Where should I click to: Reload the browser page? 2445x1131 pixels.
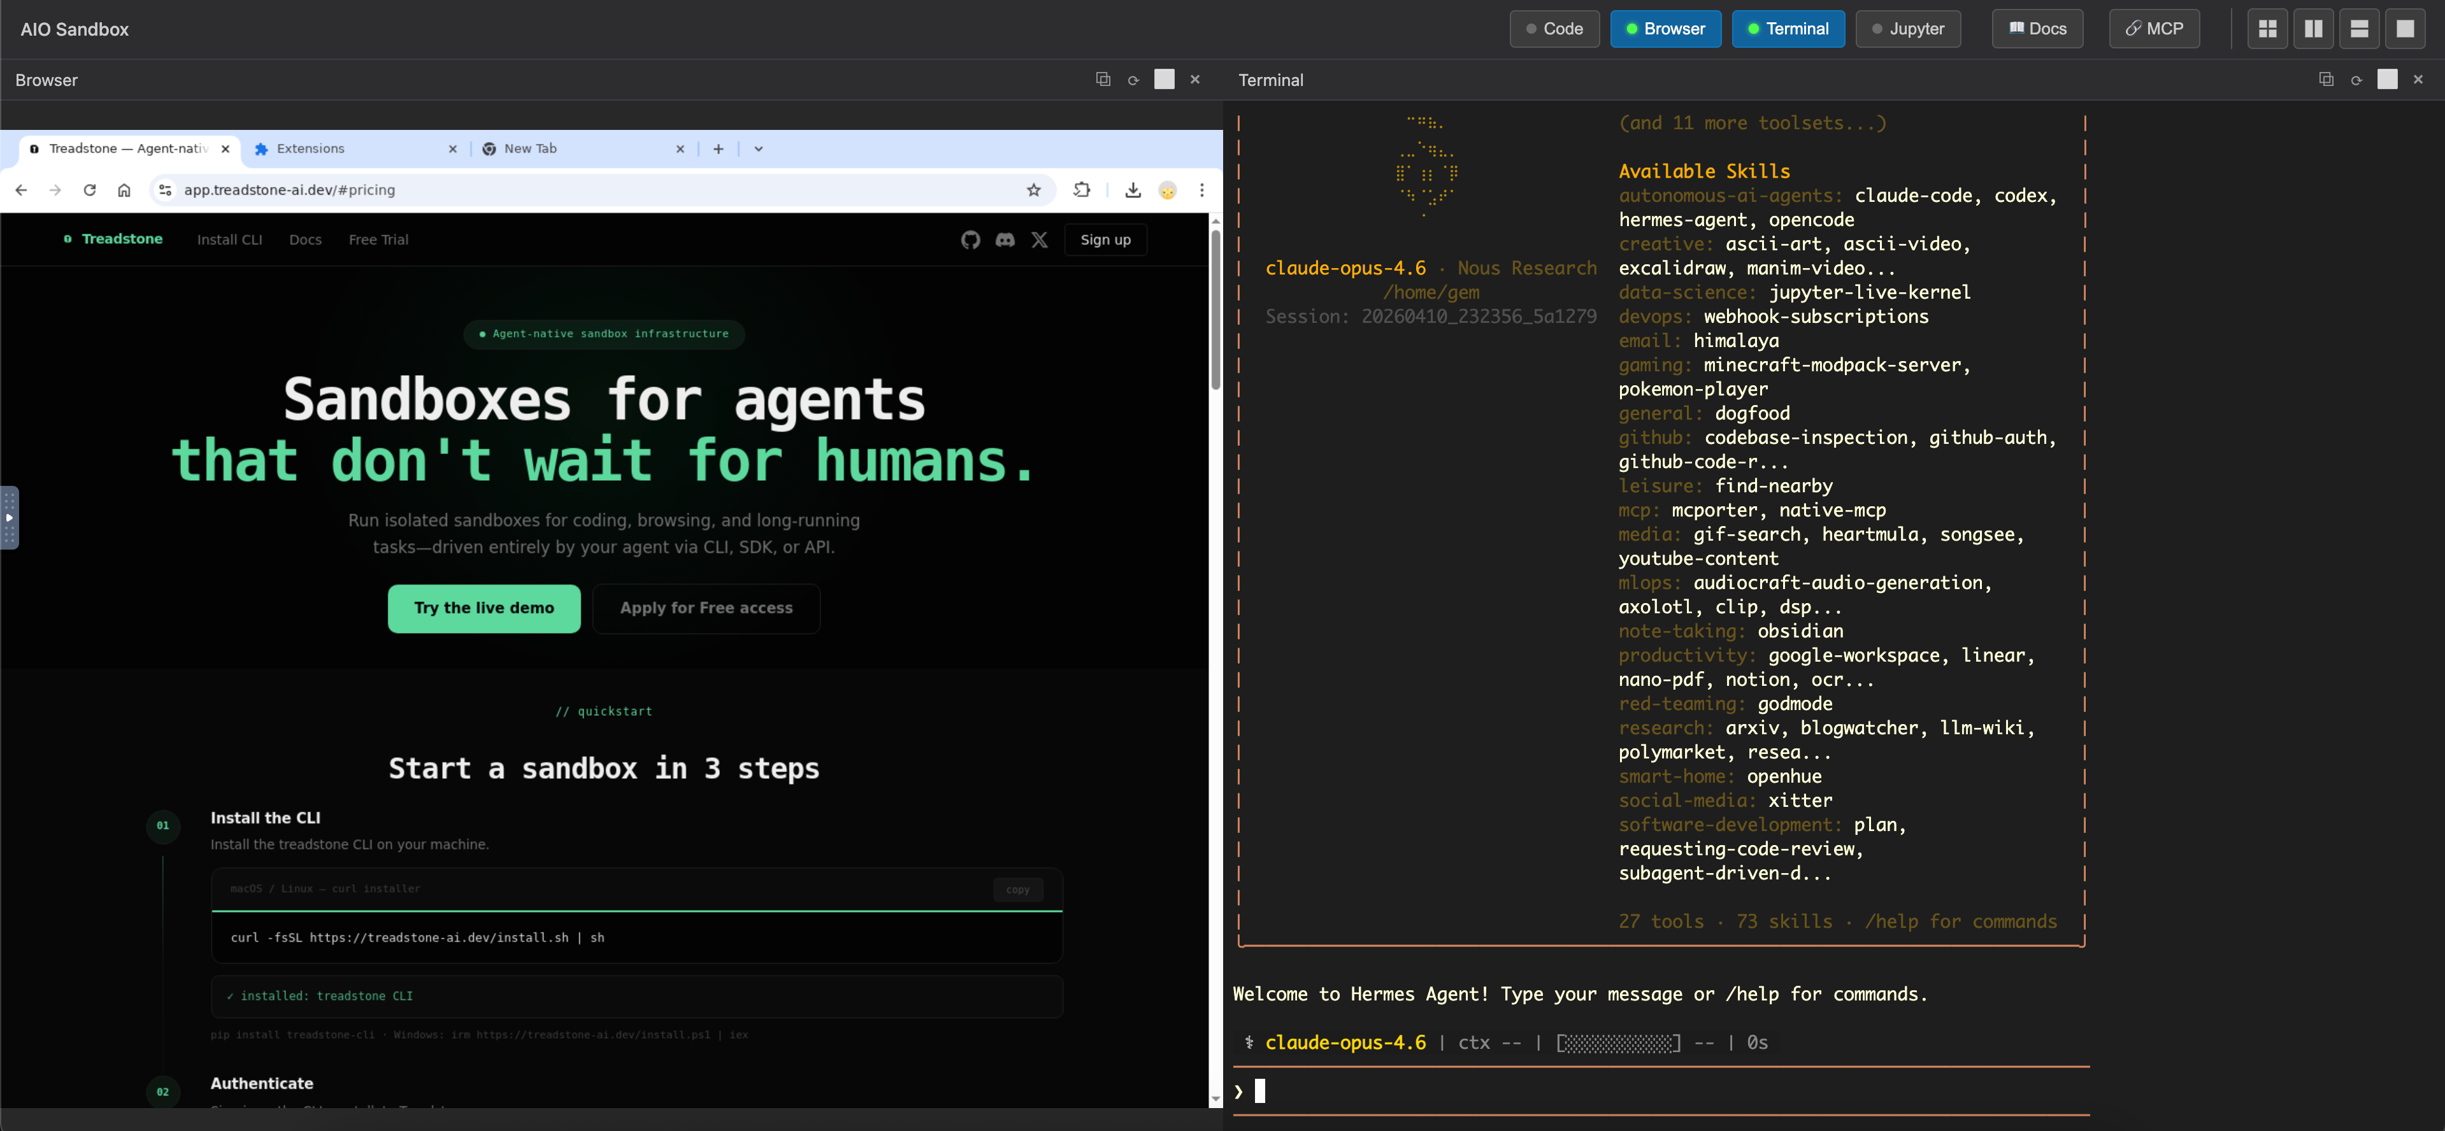point(89,190)
